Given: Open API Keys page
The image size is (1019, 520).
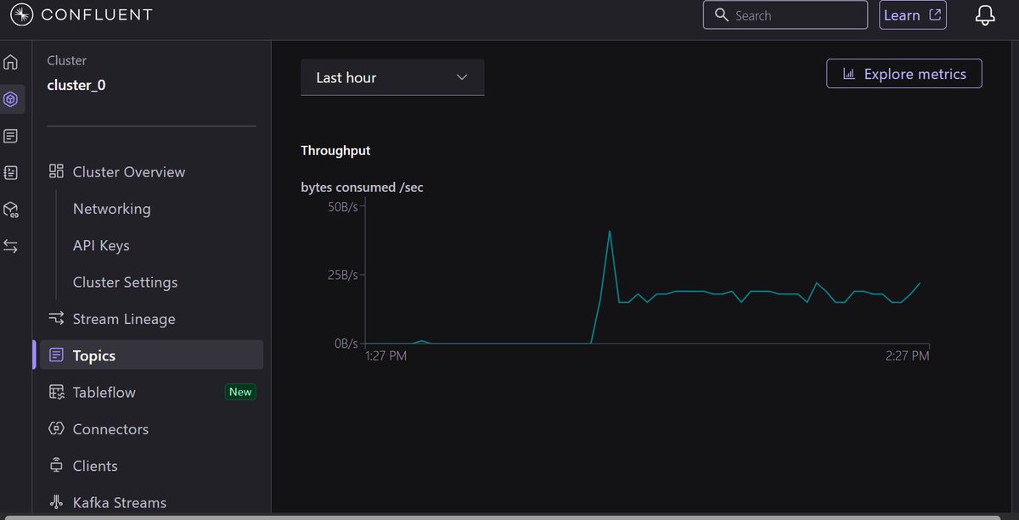Looking at the screenshot, I should [101, 245].
